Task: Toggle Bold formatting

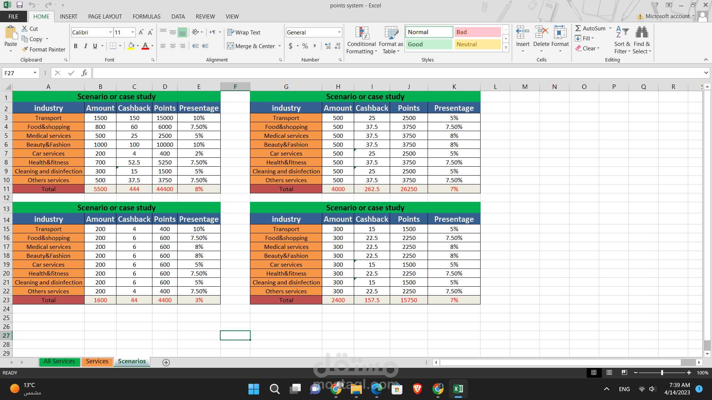Action: pos(76,46)
